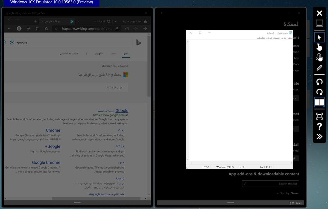Screen dimensions: 328x209
Task: Select the mouse pointer mode in emulator toolbar
Action: click(319, 37)
